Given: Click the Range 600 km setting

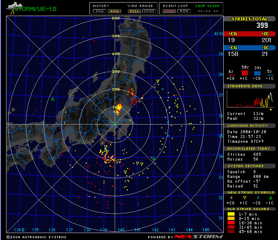Looking at the screenshot, I should (x=248, y=176).
